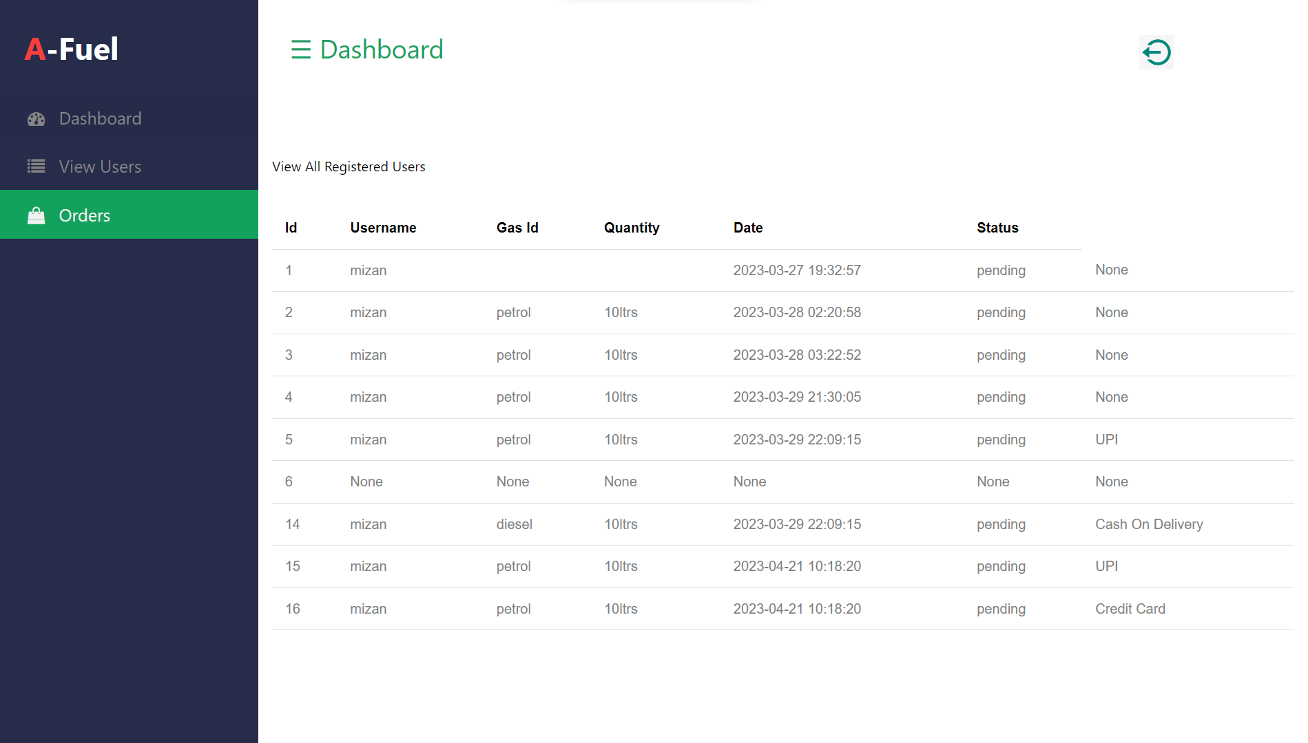Screen dimensions: 1308x743
Task: Click the Username column header
Action: click(x=383, y=228)
